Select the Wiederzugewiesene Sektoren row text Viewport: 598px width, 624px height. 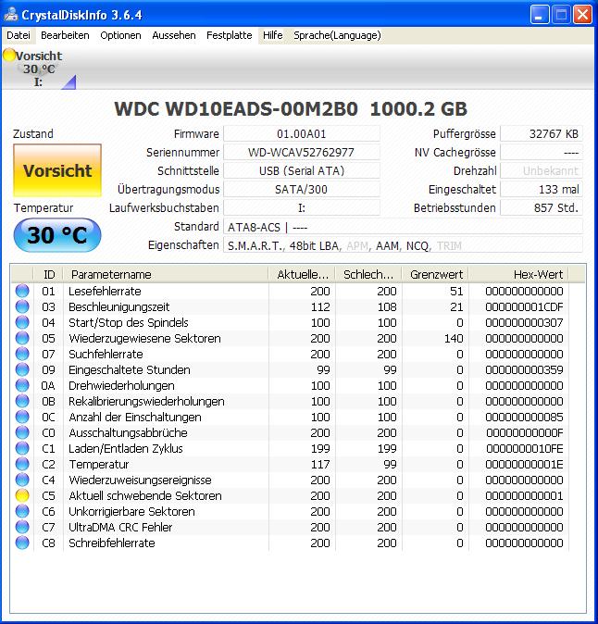[144, 338]
